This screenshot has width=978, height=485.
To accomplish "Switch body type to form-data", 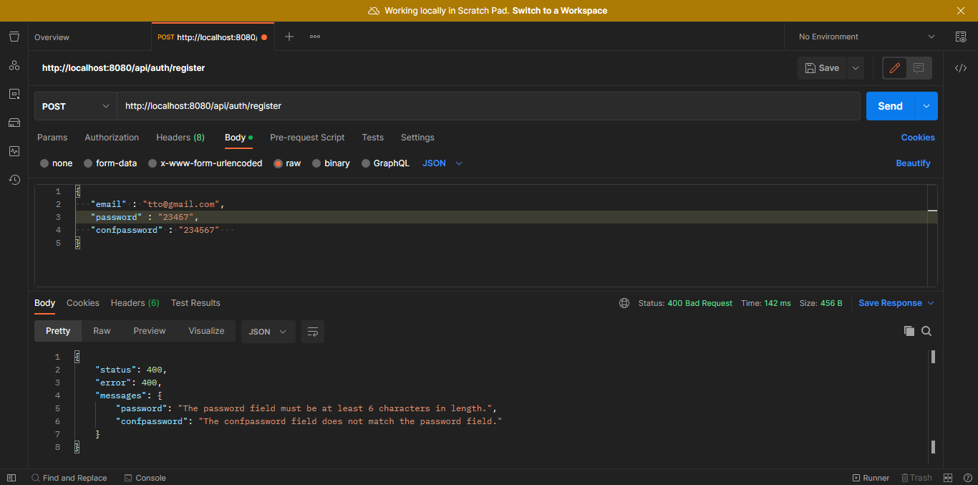I will 111,163.
